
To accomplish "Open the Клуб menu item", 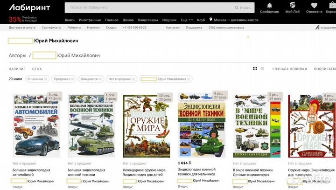I will pyautogui.click(x=201, y=20).
